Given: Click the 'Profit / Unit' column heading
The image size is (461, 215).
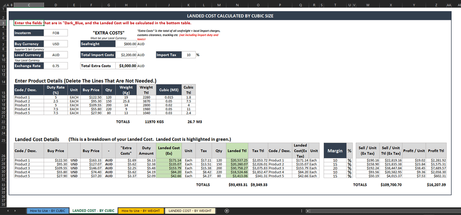Looking at the screenshot, I should coord(414,151).
